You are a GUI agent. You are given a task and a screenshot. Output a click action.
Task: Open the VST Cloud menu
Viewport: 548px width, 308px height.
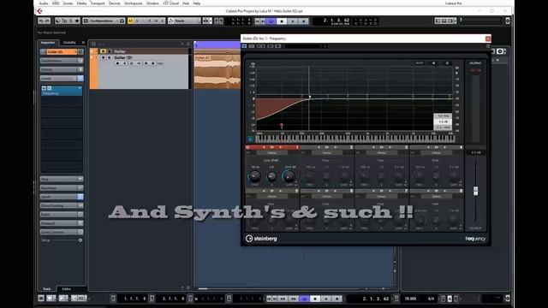tap(171, 3)
